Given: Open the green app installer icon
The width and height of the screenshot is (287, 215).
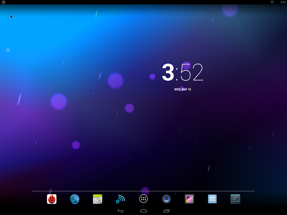Looking at the screenshot, I should point(98,199).
